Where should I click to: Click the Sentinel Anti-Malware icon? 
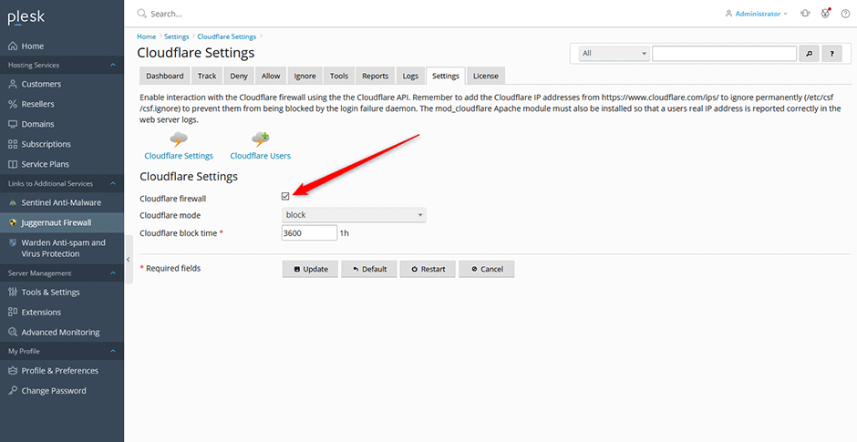tap(13, 202)
